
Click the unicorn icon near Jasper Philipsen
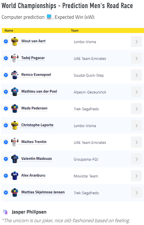(5, 212)
